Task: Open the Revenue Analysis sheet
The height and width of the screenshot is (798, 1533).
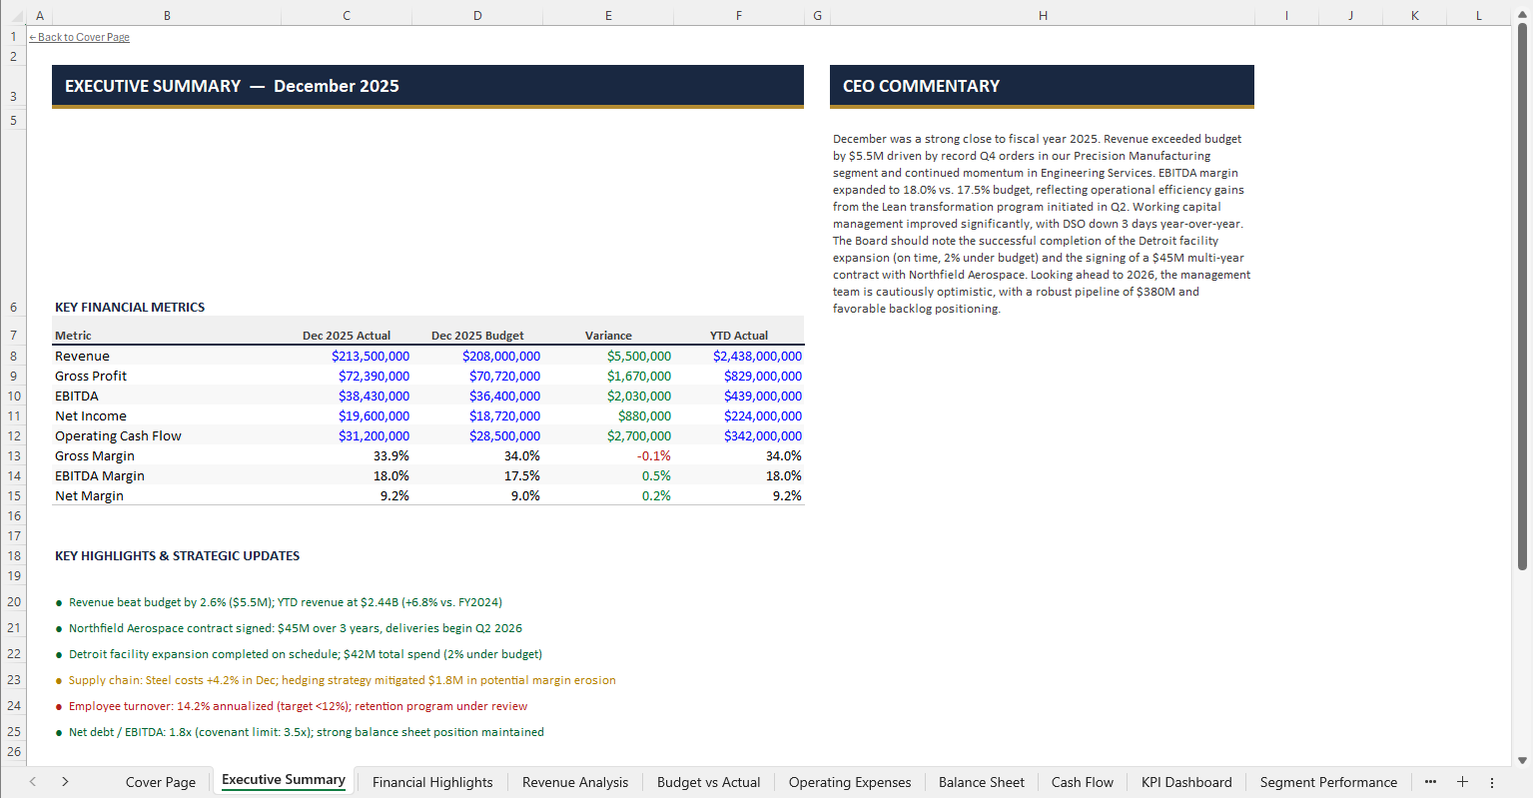Action: click(574, 782)
